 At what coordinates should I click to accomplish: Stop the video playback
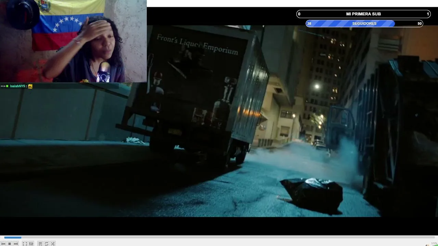coord(10,244)
